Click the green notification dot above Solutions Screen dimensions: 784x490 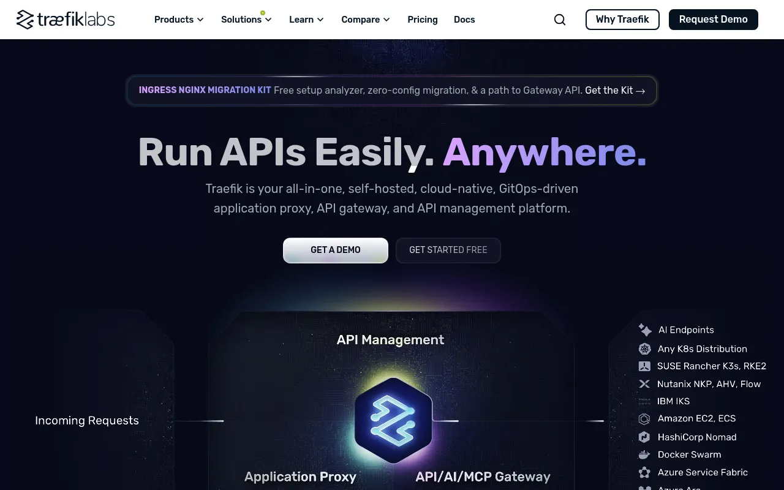[263, 12]
